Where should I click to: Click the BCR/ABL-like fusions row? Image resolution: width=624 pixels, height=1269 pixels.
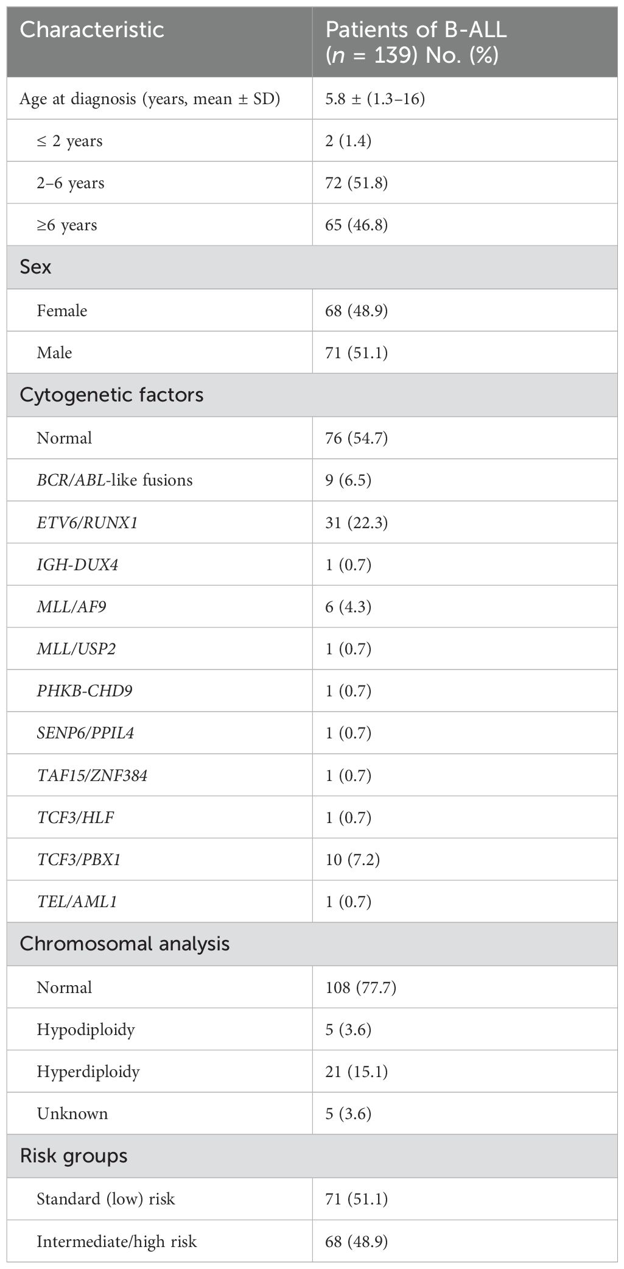click(x=312, y=480)
